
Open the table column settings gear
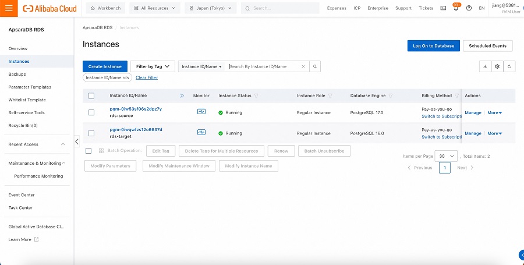(497, 66)
